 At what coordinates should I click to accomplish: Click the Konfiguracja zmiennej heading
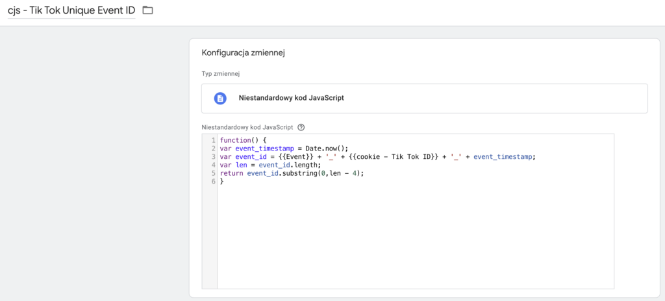(x=244, y=53)
